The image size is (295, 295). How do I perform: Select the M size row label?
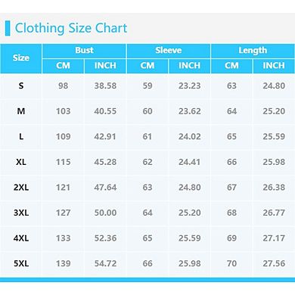point(21,111)
